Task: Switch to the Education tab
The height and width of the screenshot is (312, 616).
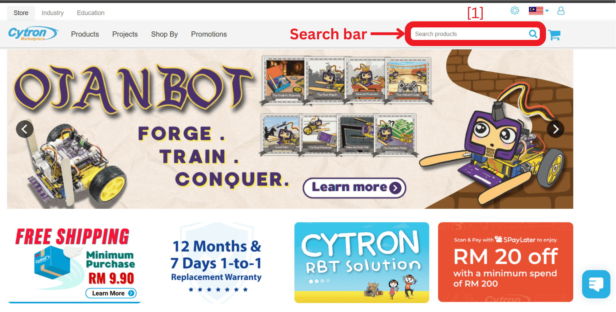Action: click(91, 13)
